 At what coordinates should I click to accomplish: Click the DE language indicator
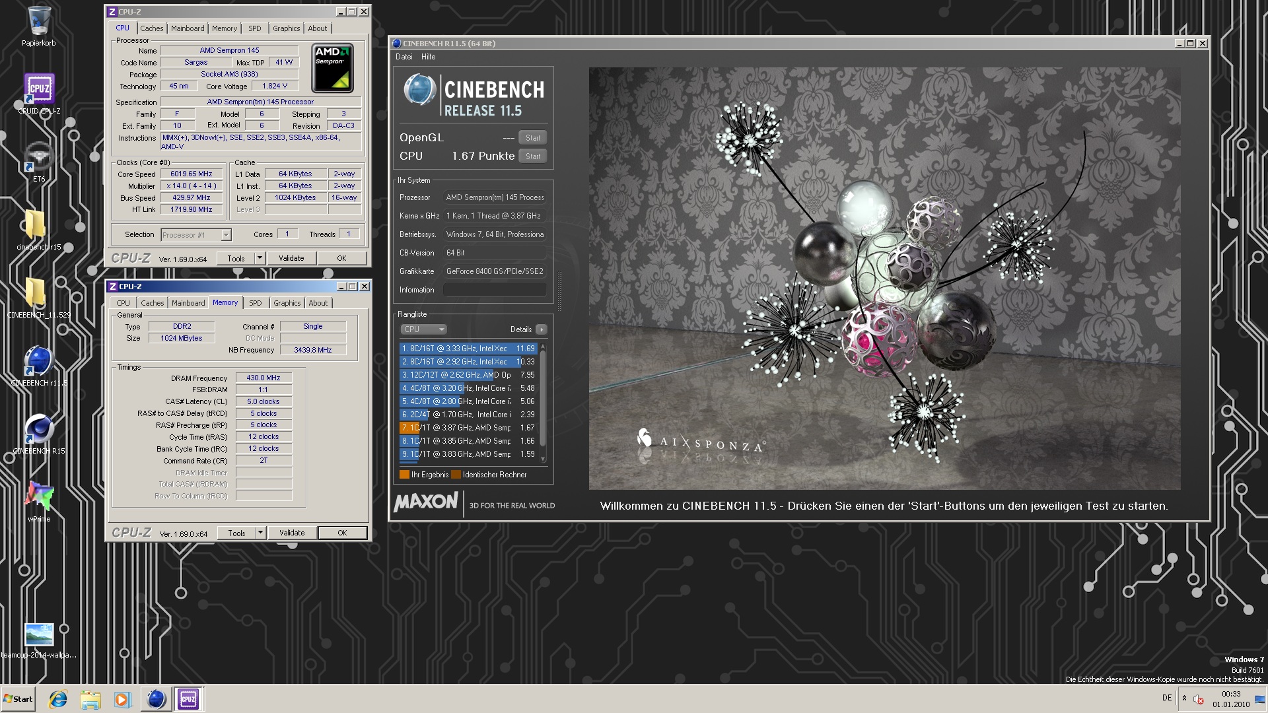click(x=1167, y=698)
